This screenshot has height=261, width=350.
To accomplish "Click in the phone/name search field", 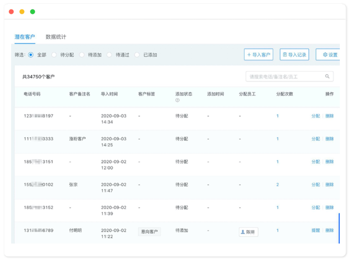I will [284, 76].
